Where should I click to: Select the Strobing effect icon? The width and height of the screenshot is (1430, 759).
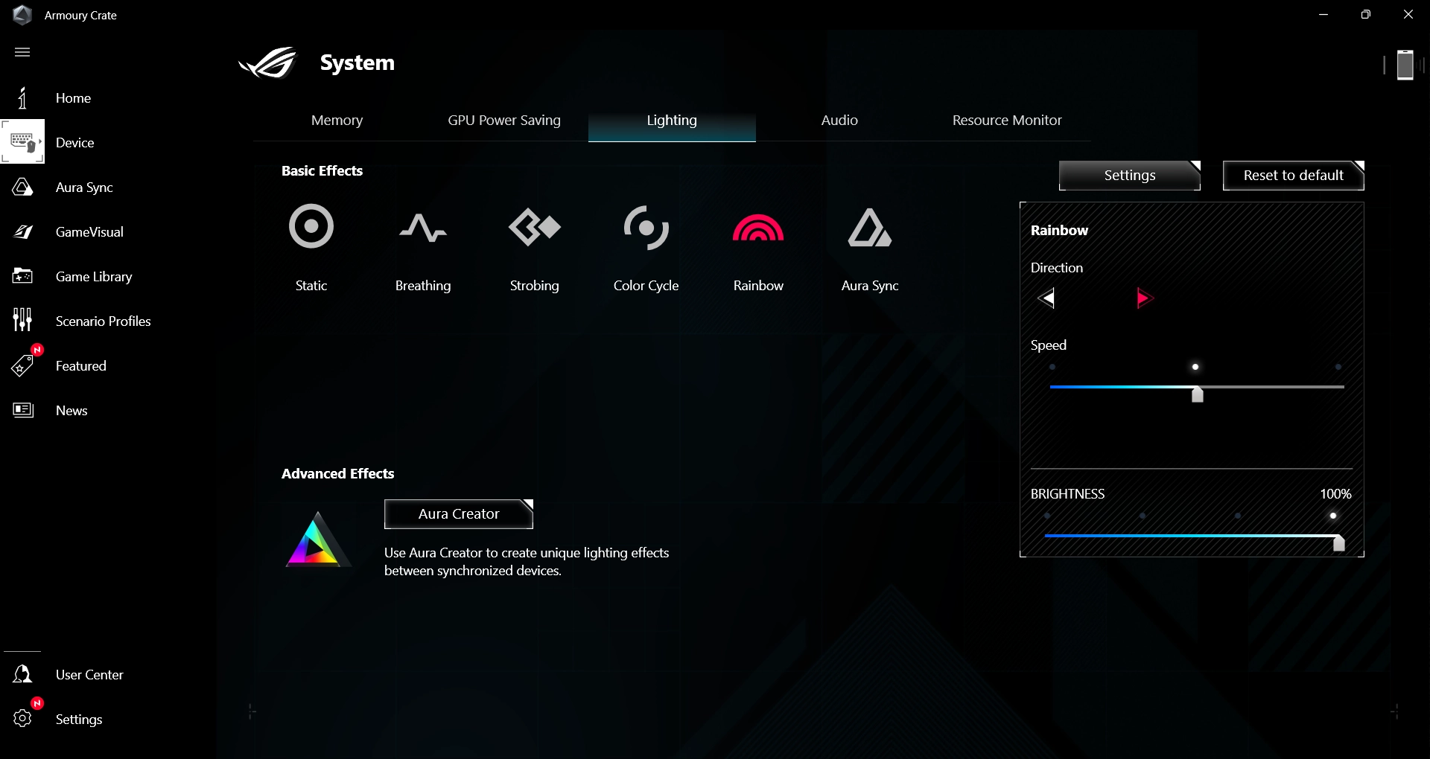pyautogui.click(x=535, y=227)
